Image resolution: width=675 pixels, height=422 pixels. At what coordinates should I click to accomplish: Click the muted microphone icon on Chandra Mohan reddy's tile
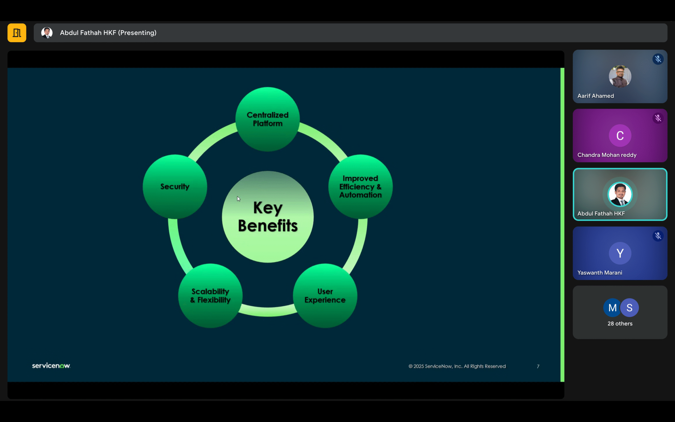[658, 118]
